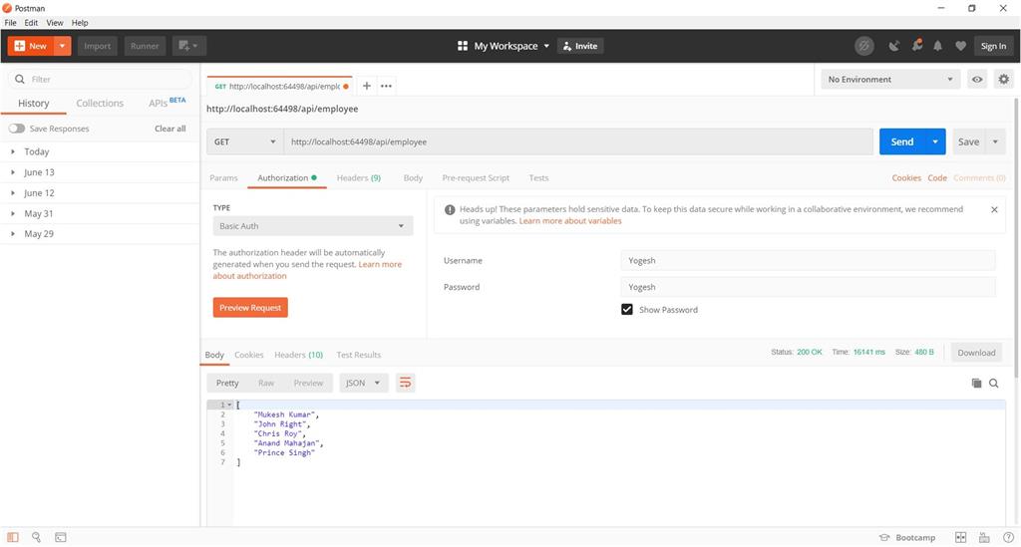Click the sync status icon
The width and height of the screenshot is (1021, 547).
coord(864,46)
